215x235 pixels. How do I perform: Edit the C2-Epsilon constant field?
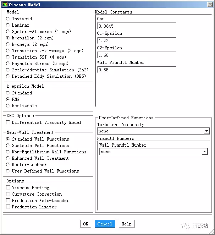tap(137, 55)
